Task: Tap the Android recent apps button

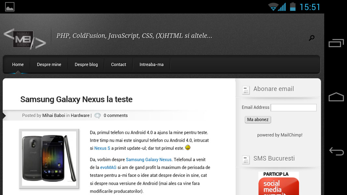Action: [336, 43]
